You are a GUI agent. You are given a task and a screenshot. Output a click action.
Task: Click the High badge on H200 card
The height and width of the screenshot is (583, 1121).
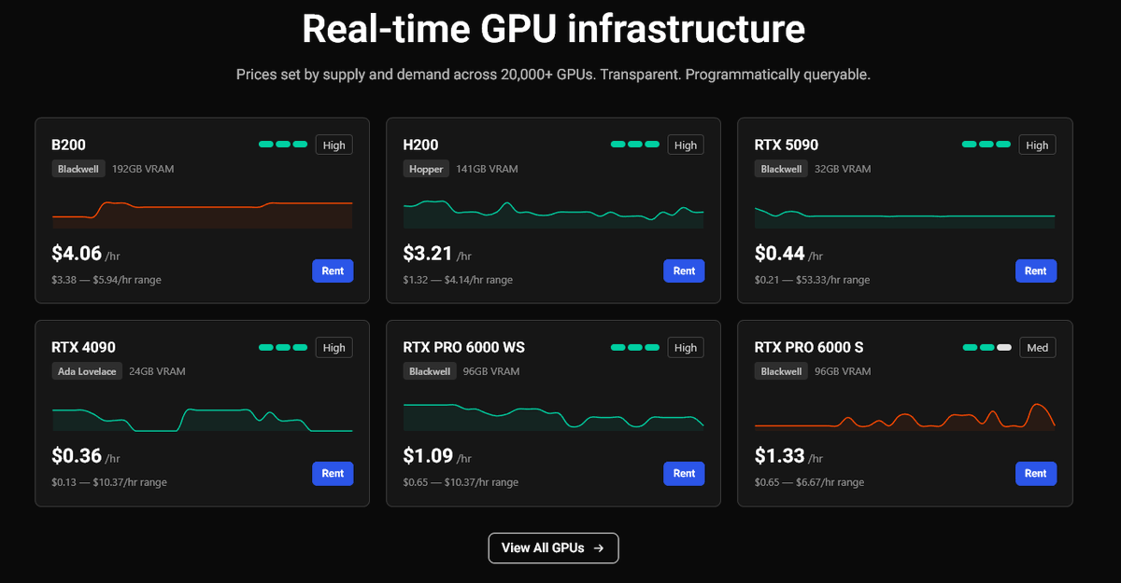tap(686, 145)
